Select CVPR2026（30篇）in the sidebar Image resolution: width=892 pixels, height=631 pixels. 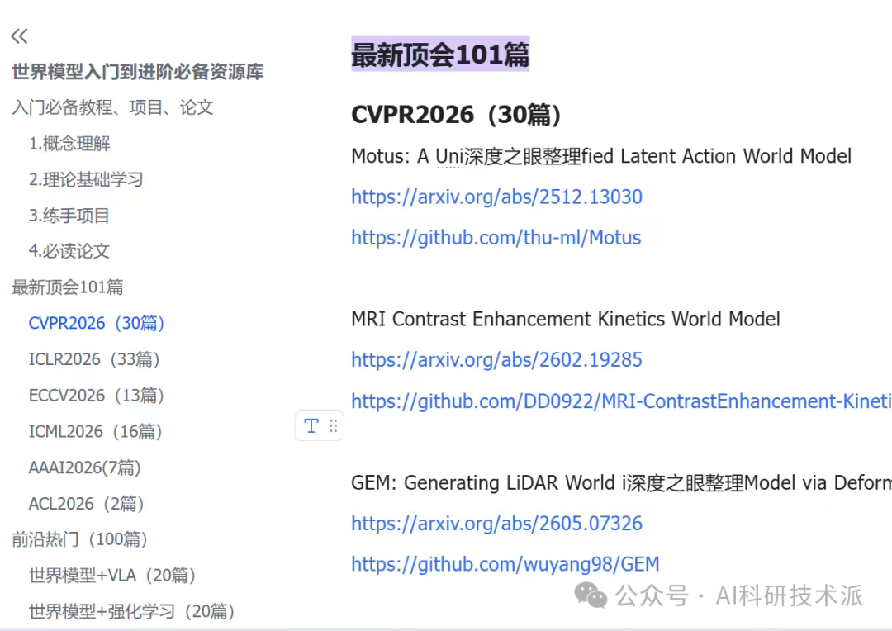97,323
